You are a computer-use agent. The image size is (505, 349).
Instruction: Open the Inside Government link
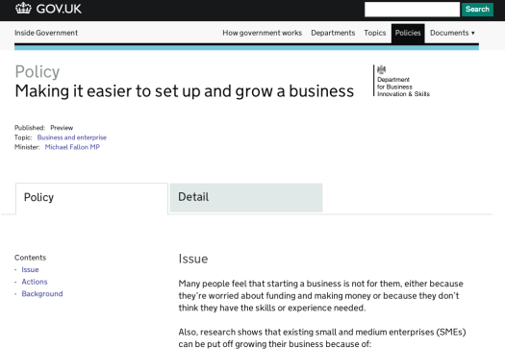46,33
